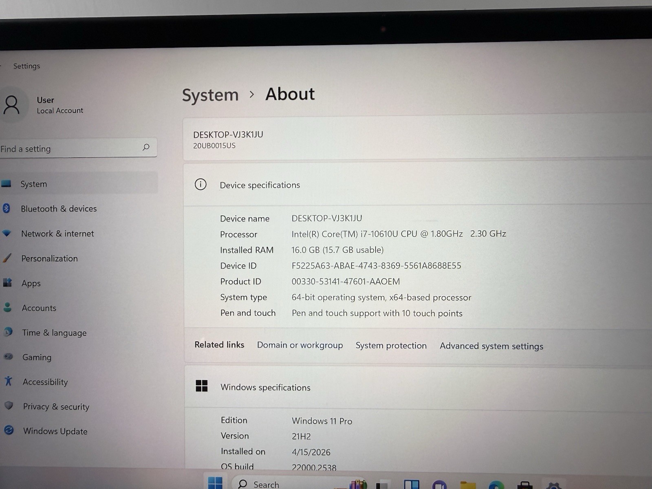Open Advanced system settings link

coord(491,346)
